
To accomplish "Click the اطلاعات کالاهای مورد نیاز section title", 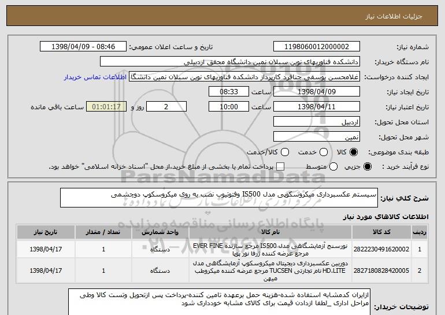I will (x=385, y=217).
